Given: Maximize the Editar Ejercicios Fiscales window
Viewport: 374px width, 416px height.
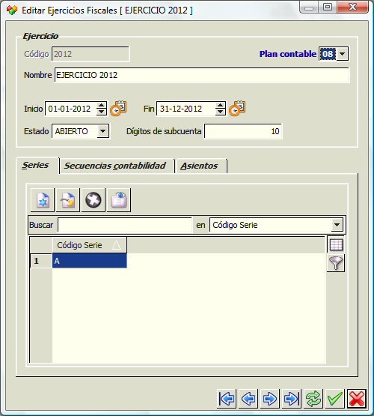Looking at the screenshot, I should pos(328,7).
